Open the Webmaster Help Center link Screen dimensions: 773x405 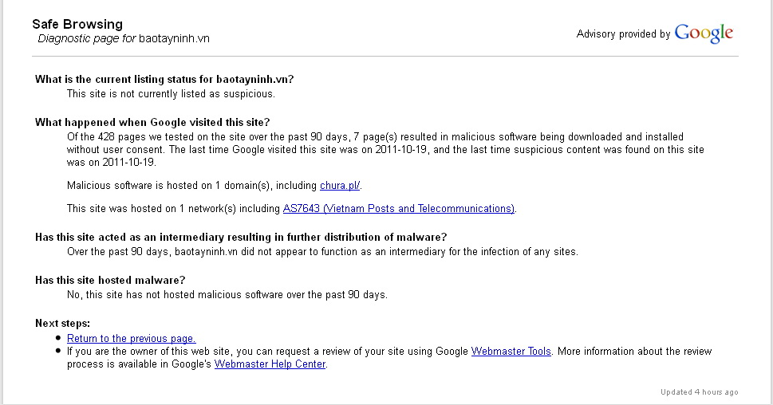pos(270,364)
